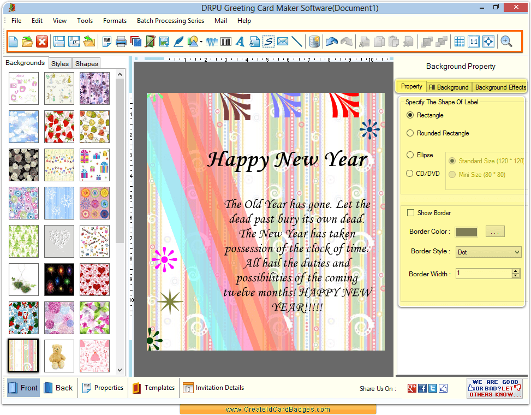Open the Edit menu
Image resolution: width=531 pixels, height=415 pixels.
tap(37, 21)
